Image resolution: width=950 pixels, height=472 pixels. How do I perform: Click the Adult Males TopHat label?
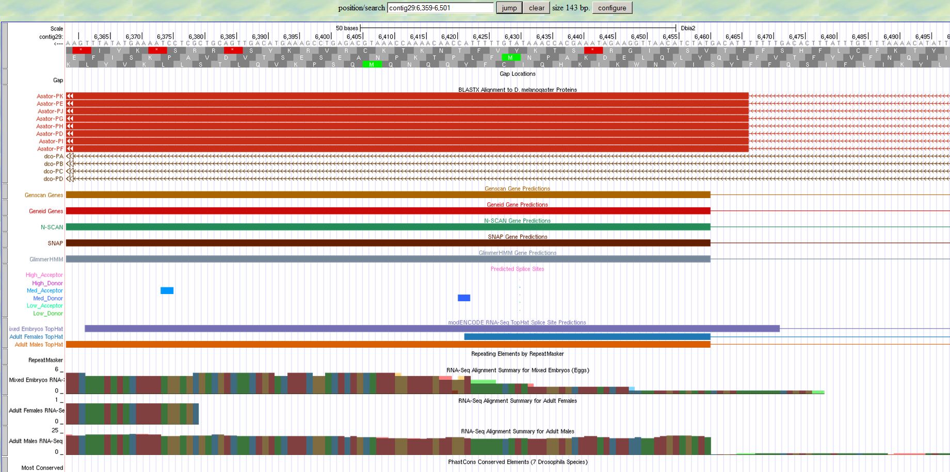(x=39, y=345)
